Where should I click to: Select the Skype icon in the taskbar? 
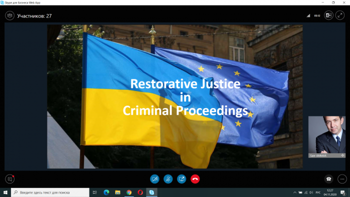[x=151, y=192]
